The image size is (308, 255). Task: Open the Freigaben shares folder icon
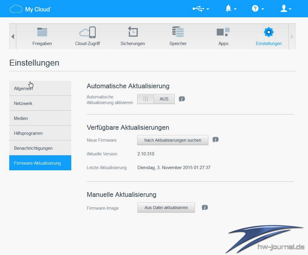[x=42, y=32]
